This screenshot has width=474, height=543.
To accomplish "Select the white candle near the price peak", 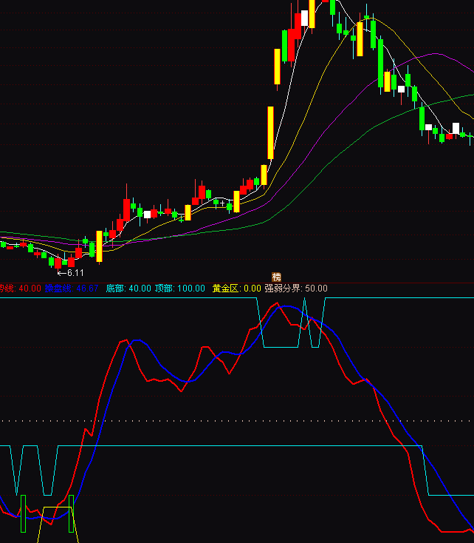I will click(x=304, y=18).
